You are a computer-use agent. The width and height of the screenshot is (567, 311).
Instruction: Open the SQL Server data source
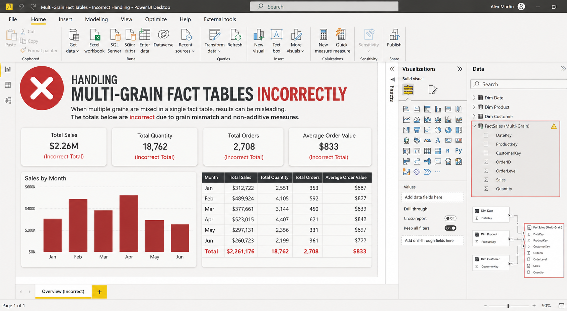click(115, 41)
